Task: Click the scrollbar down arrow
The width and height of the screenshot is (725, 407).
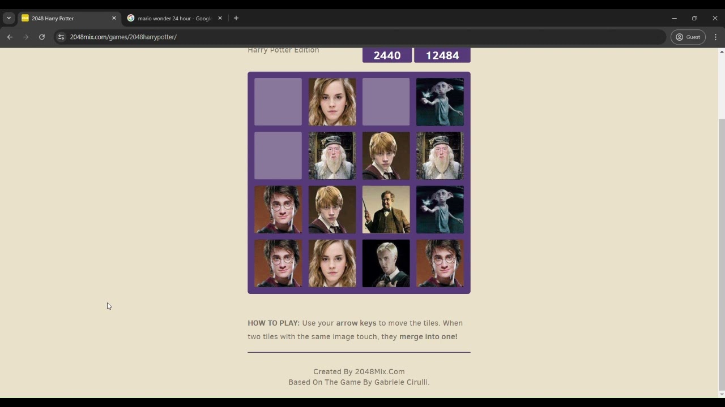Action: [721, 394]
